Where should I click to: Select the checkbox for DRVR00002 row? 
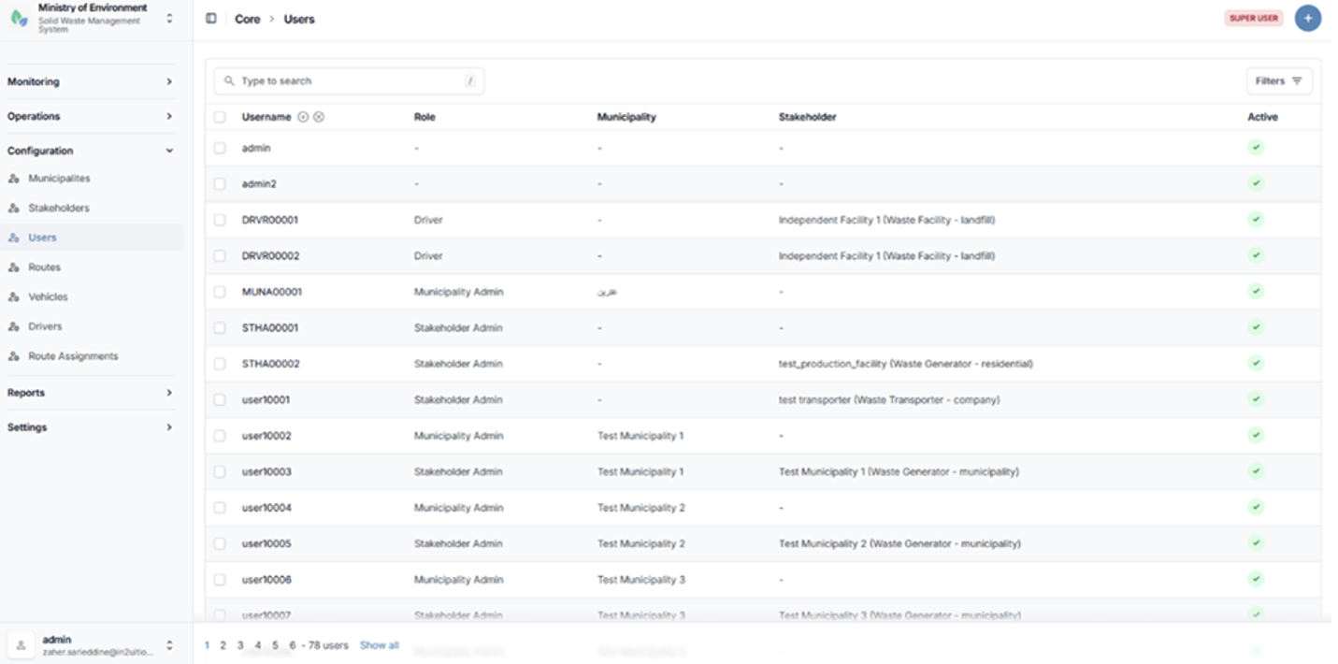[220, 255]
